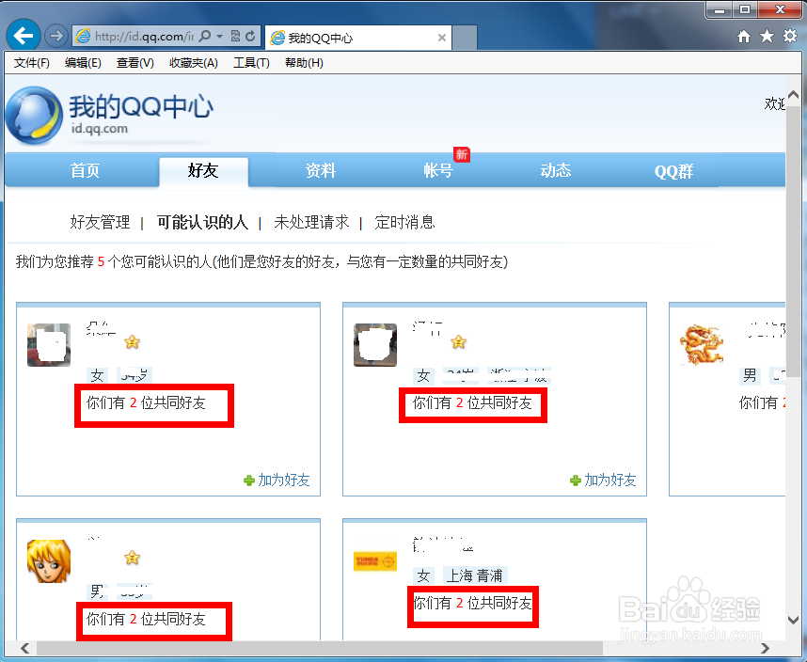Open browser tools gear icon

(x=790, y=36)
